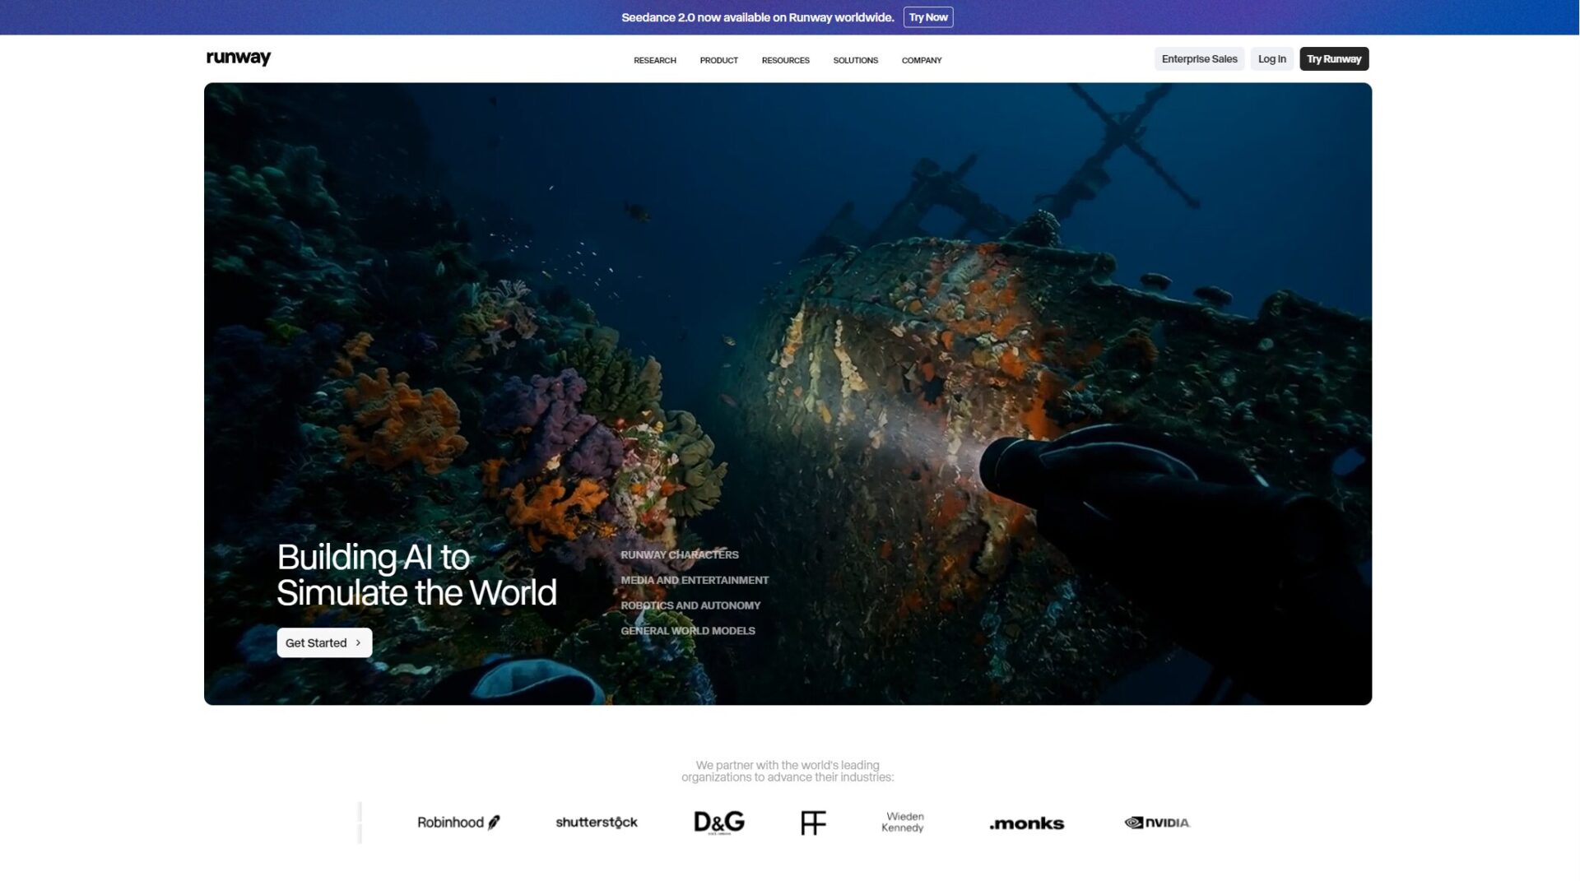Screen dimensions: 1580x881
Task: Open the Research navigation menu
Action: tap(654, 60)
